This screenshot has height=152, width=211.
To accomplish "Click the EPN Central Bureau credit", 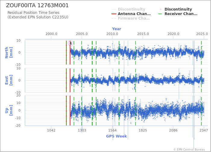I will [189, 150].
